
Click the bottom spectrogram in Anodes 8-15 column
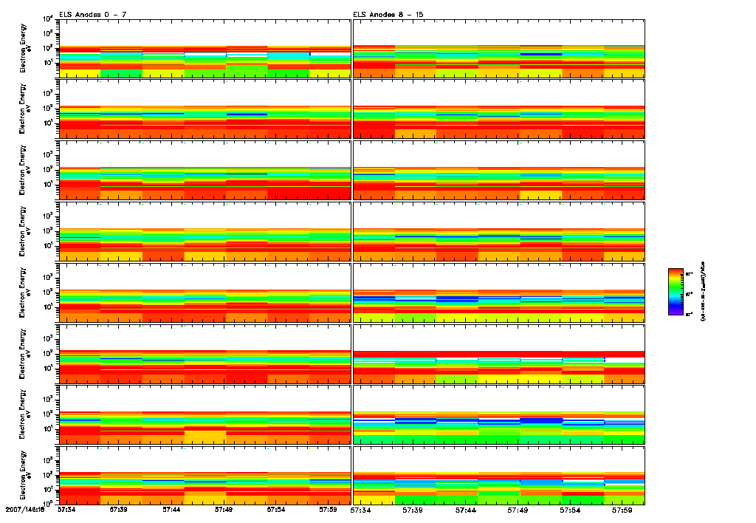(499, 476)
